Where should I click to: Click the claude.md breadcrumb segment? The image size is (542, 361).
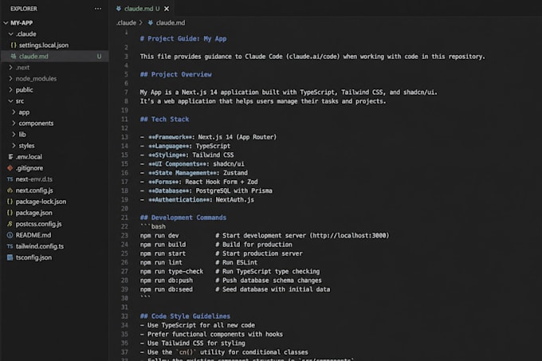[x=171, y=23]
